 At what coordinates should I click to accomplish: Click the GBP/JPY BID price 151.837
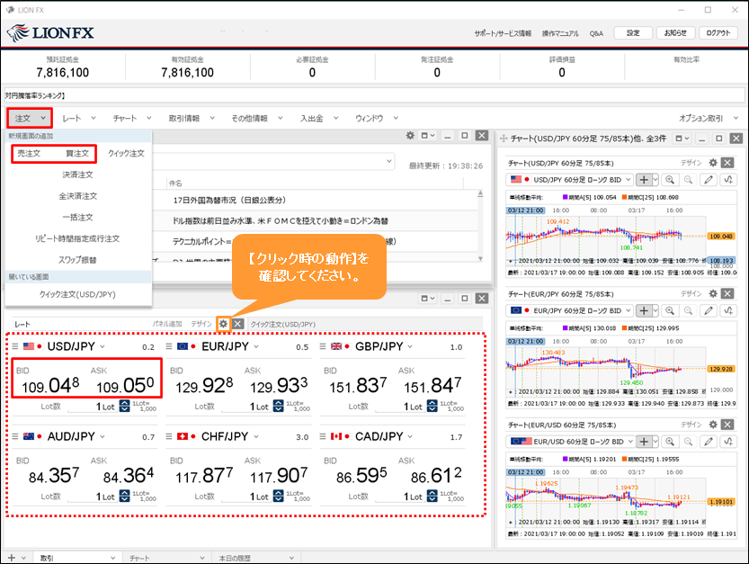(x=358, y=386)
